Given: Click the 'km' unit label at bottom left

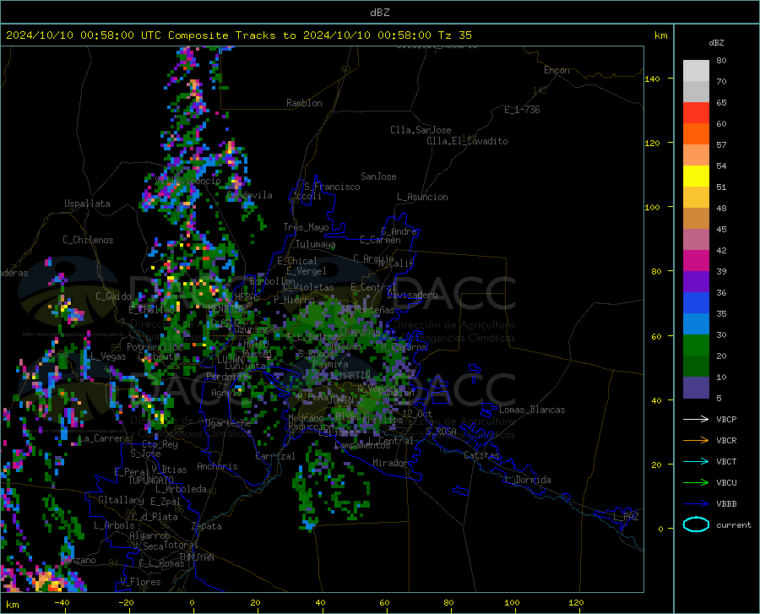Looking at the screenshot, I should click(x=12, y=605).
